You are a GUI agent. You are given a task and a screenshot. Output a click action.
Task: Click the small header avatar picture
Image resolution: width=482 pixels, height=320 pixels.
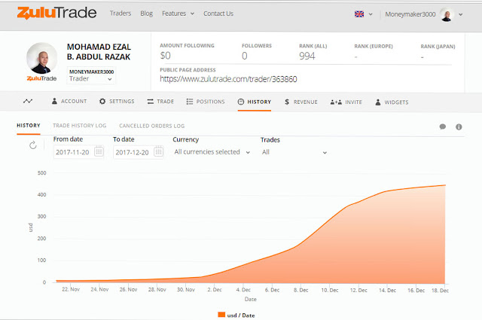[447, 14]
